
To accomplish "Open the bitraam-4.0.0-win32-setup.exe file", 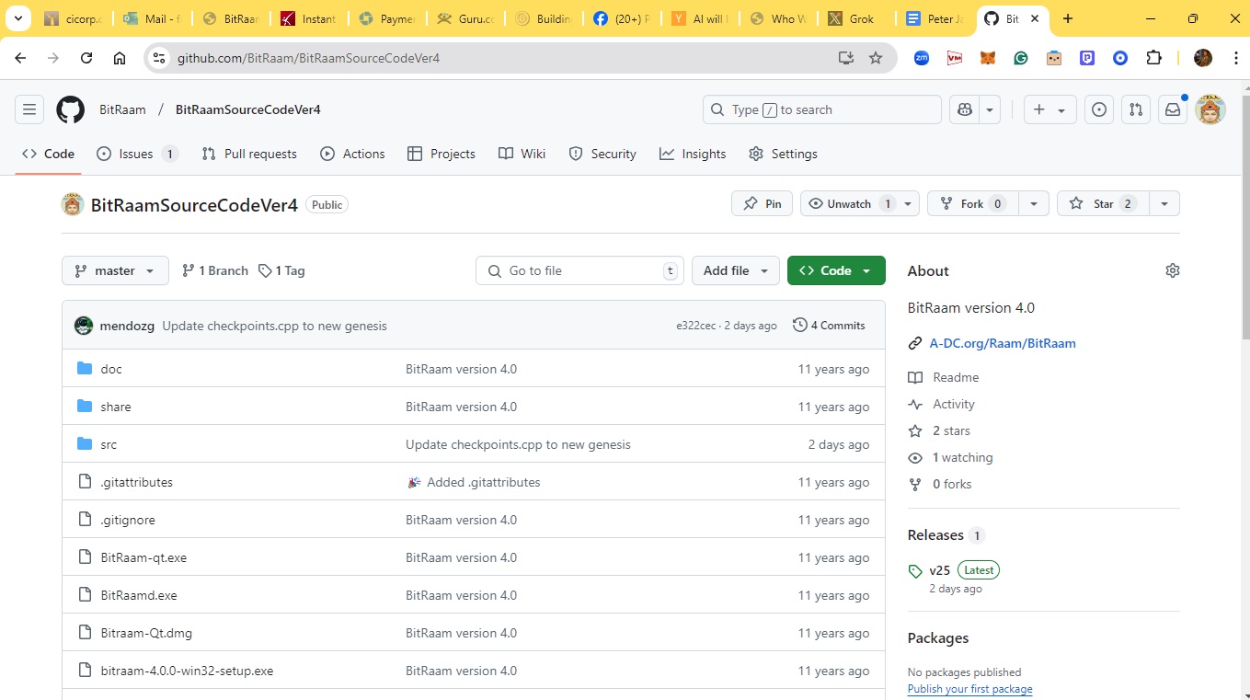I will [187, 671].
